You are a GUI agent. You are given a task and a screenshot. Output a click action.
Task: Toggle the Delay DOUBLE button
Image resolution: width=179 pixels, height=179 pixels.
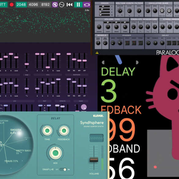click(169, 43)
